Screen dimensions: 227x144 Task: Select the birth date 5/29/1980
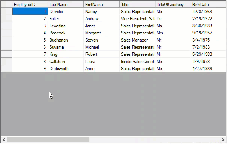209,54
